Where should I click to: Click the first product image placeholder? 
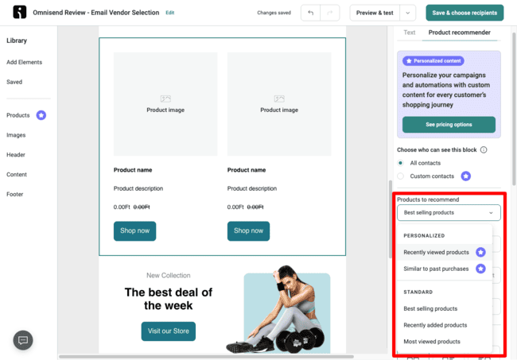[x=165, y=104]
